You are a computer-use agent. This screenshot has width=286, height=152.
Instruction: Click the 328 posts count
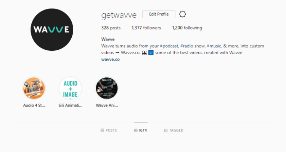point(111,28)
